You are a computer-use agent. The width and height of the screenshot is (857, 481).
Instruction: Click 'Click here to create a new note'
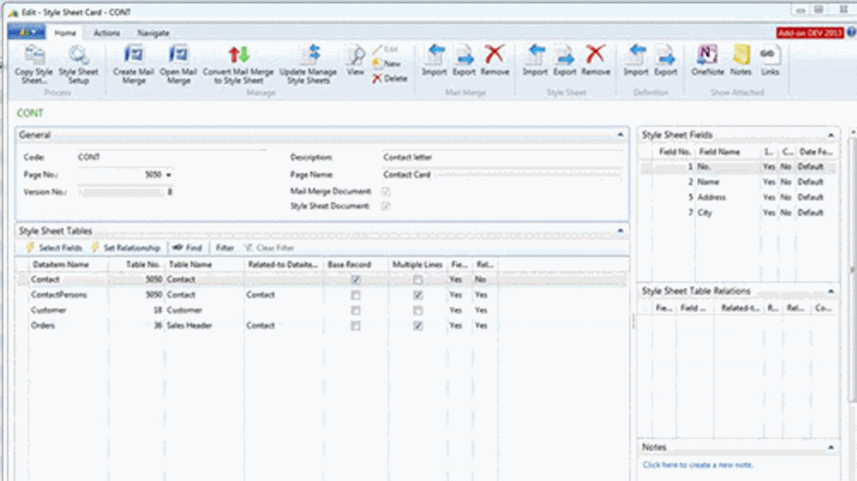click(698, 465)
